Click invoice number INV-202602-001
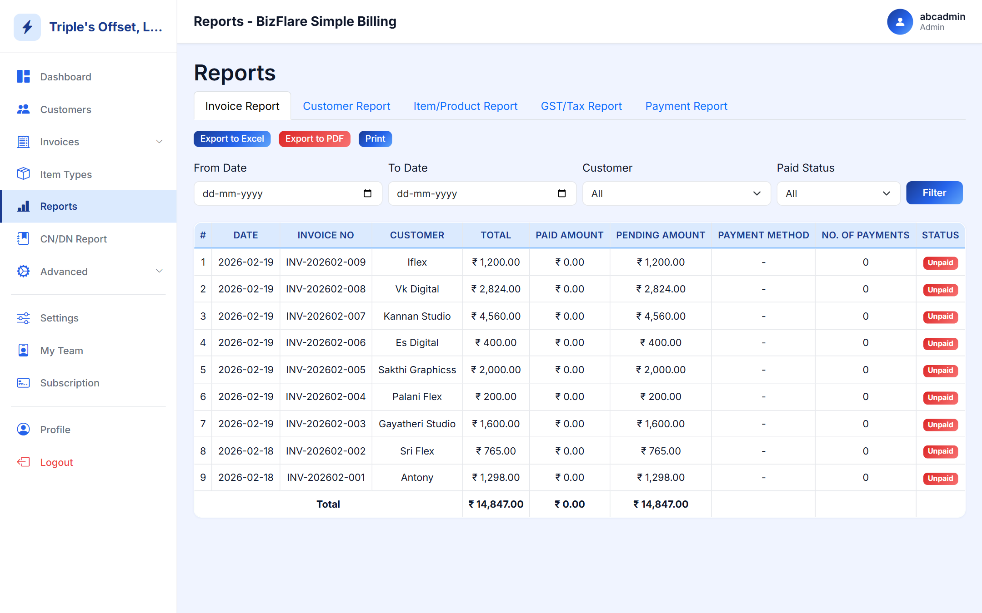The width and height of the screenshot is (982, 613). pos(326,477)
